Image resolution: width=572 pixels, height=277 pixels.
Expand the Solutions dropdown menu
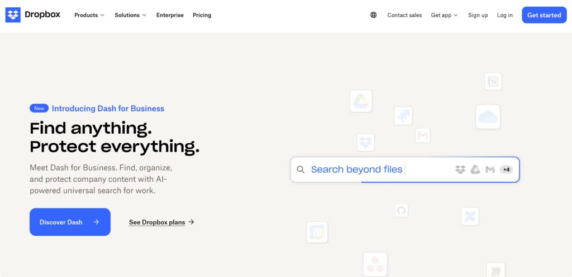tap(131, 15)
